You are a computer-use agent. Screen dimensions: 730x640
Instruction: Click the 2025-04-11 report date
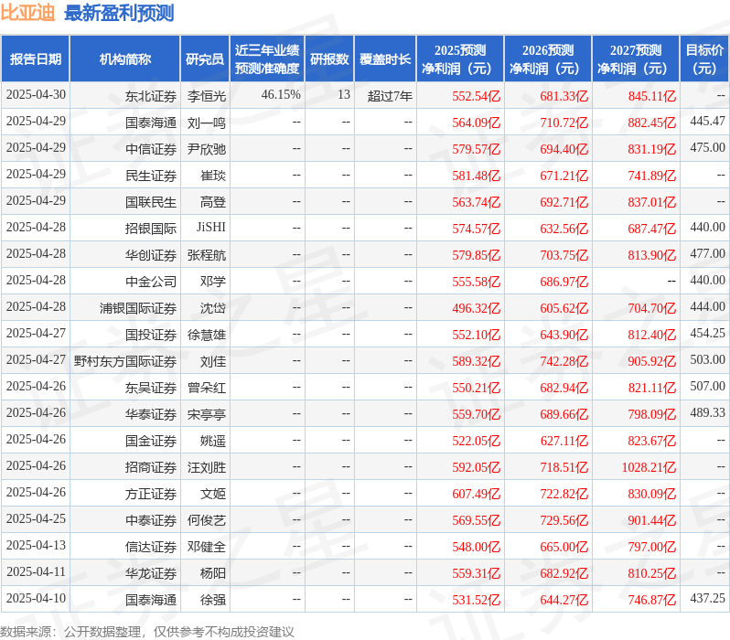pos(36,572)
